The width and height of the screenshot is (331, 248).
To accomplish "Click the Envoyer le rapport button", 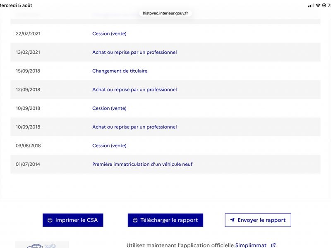I will [x=258, y=220].
